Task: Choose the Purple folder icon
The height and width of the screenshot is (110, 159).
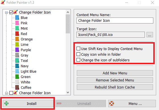Action: [17, 50]
